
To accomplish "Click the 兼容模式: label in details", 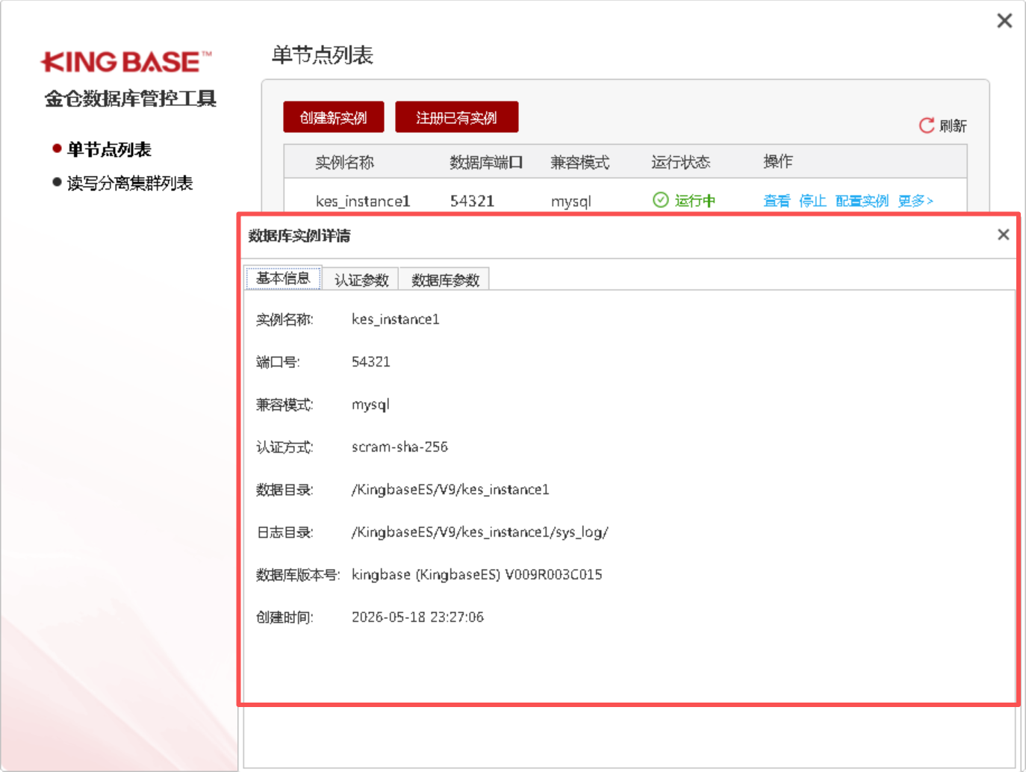I will coord(285,405).
